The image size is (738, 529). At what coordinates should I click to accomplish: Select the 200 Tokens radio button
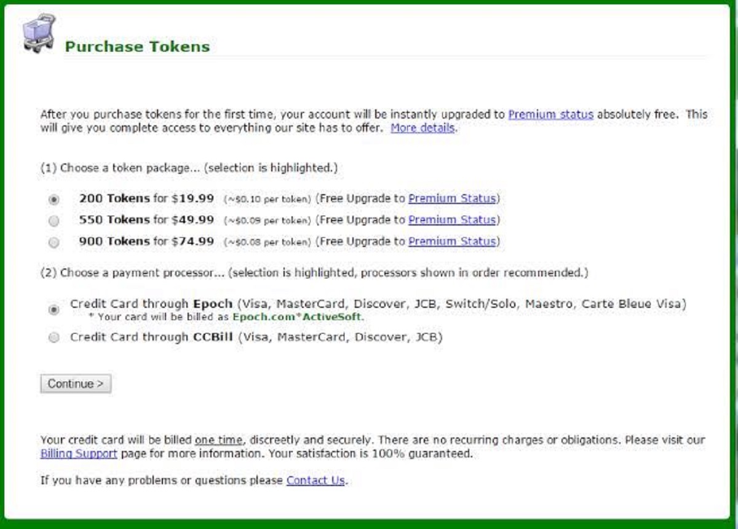(54, 200)
